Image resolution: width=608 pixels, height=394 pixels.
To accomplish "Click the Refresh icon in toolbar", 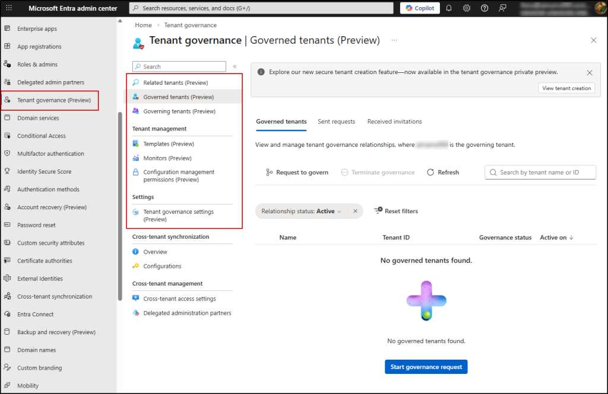I will 431,172.
